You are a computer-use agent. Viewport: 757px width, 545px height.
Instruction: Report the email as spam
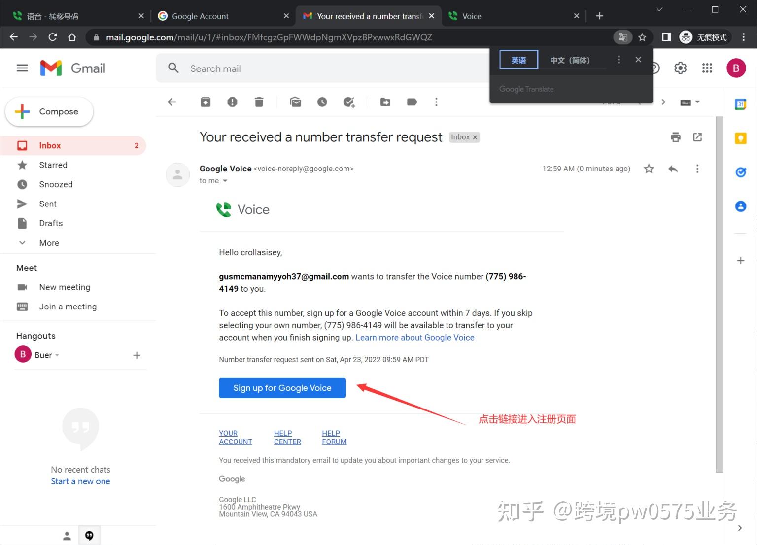pos(232,102)
